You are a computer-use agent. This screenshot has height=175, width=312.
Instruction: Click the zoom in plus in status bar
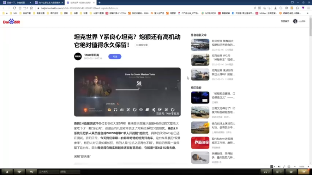[x=308, y=166]
